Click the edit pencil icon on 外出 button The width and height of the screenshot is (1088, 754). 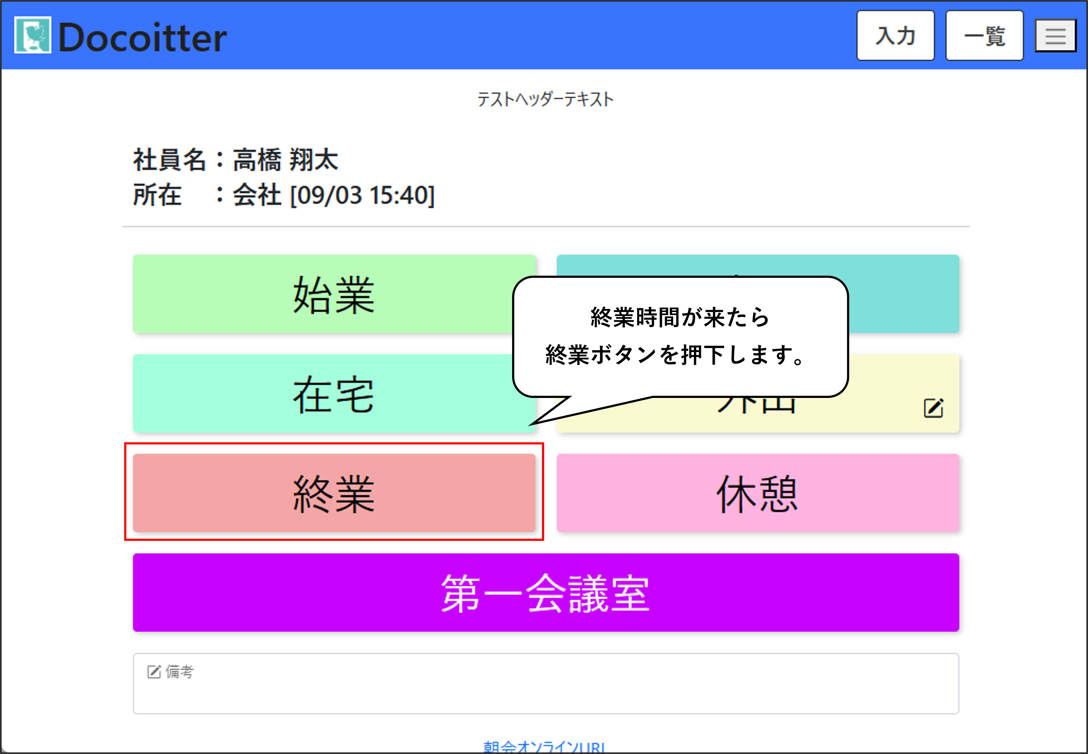[933, 408]
